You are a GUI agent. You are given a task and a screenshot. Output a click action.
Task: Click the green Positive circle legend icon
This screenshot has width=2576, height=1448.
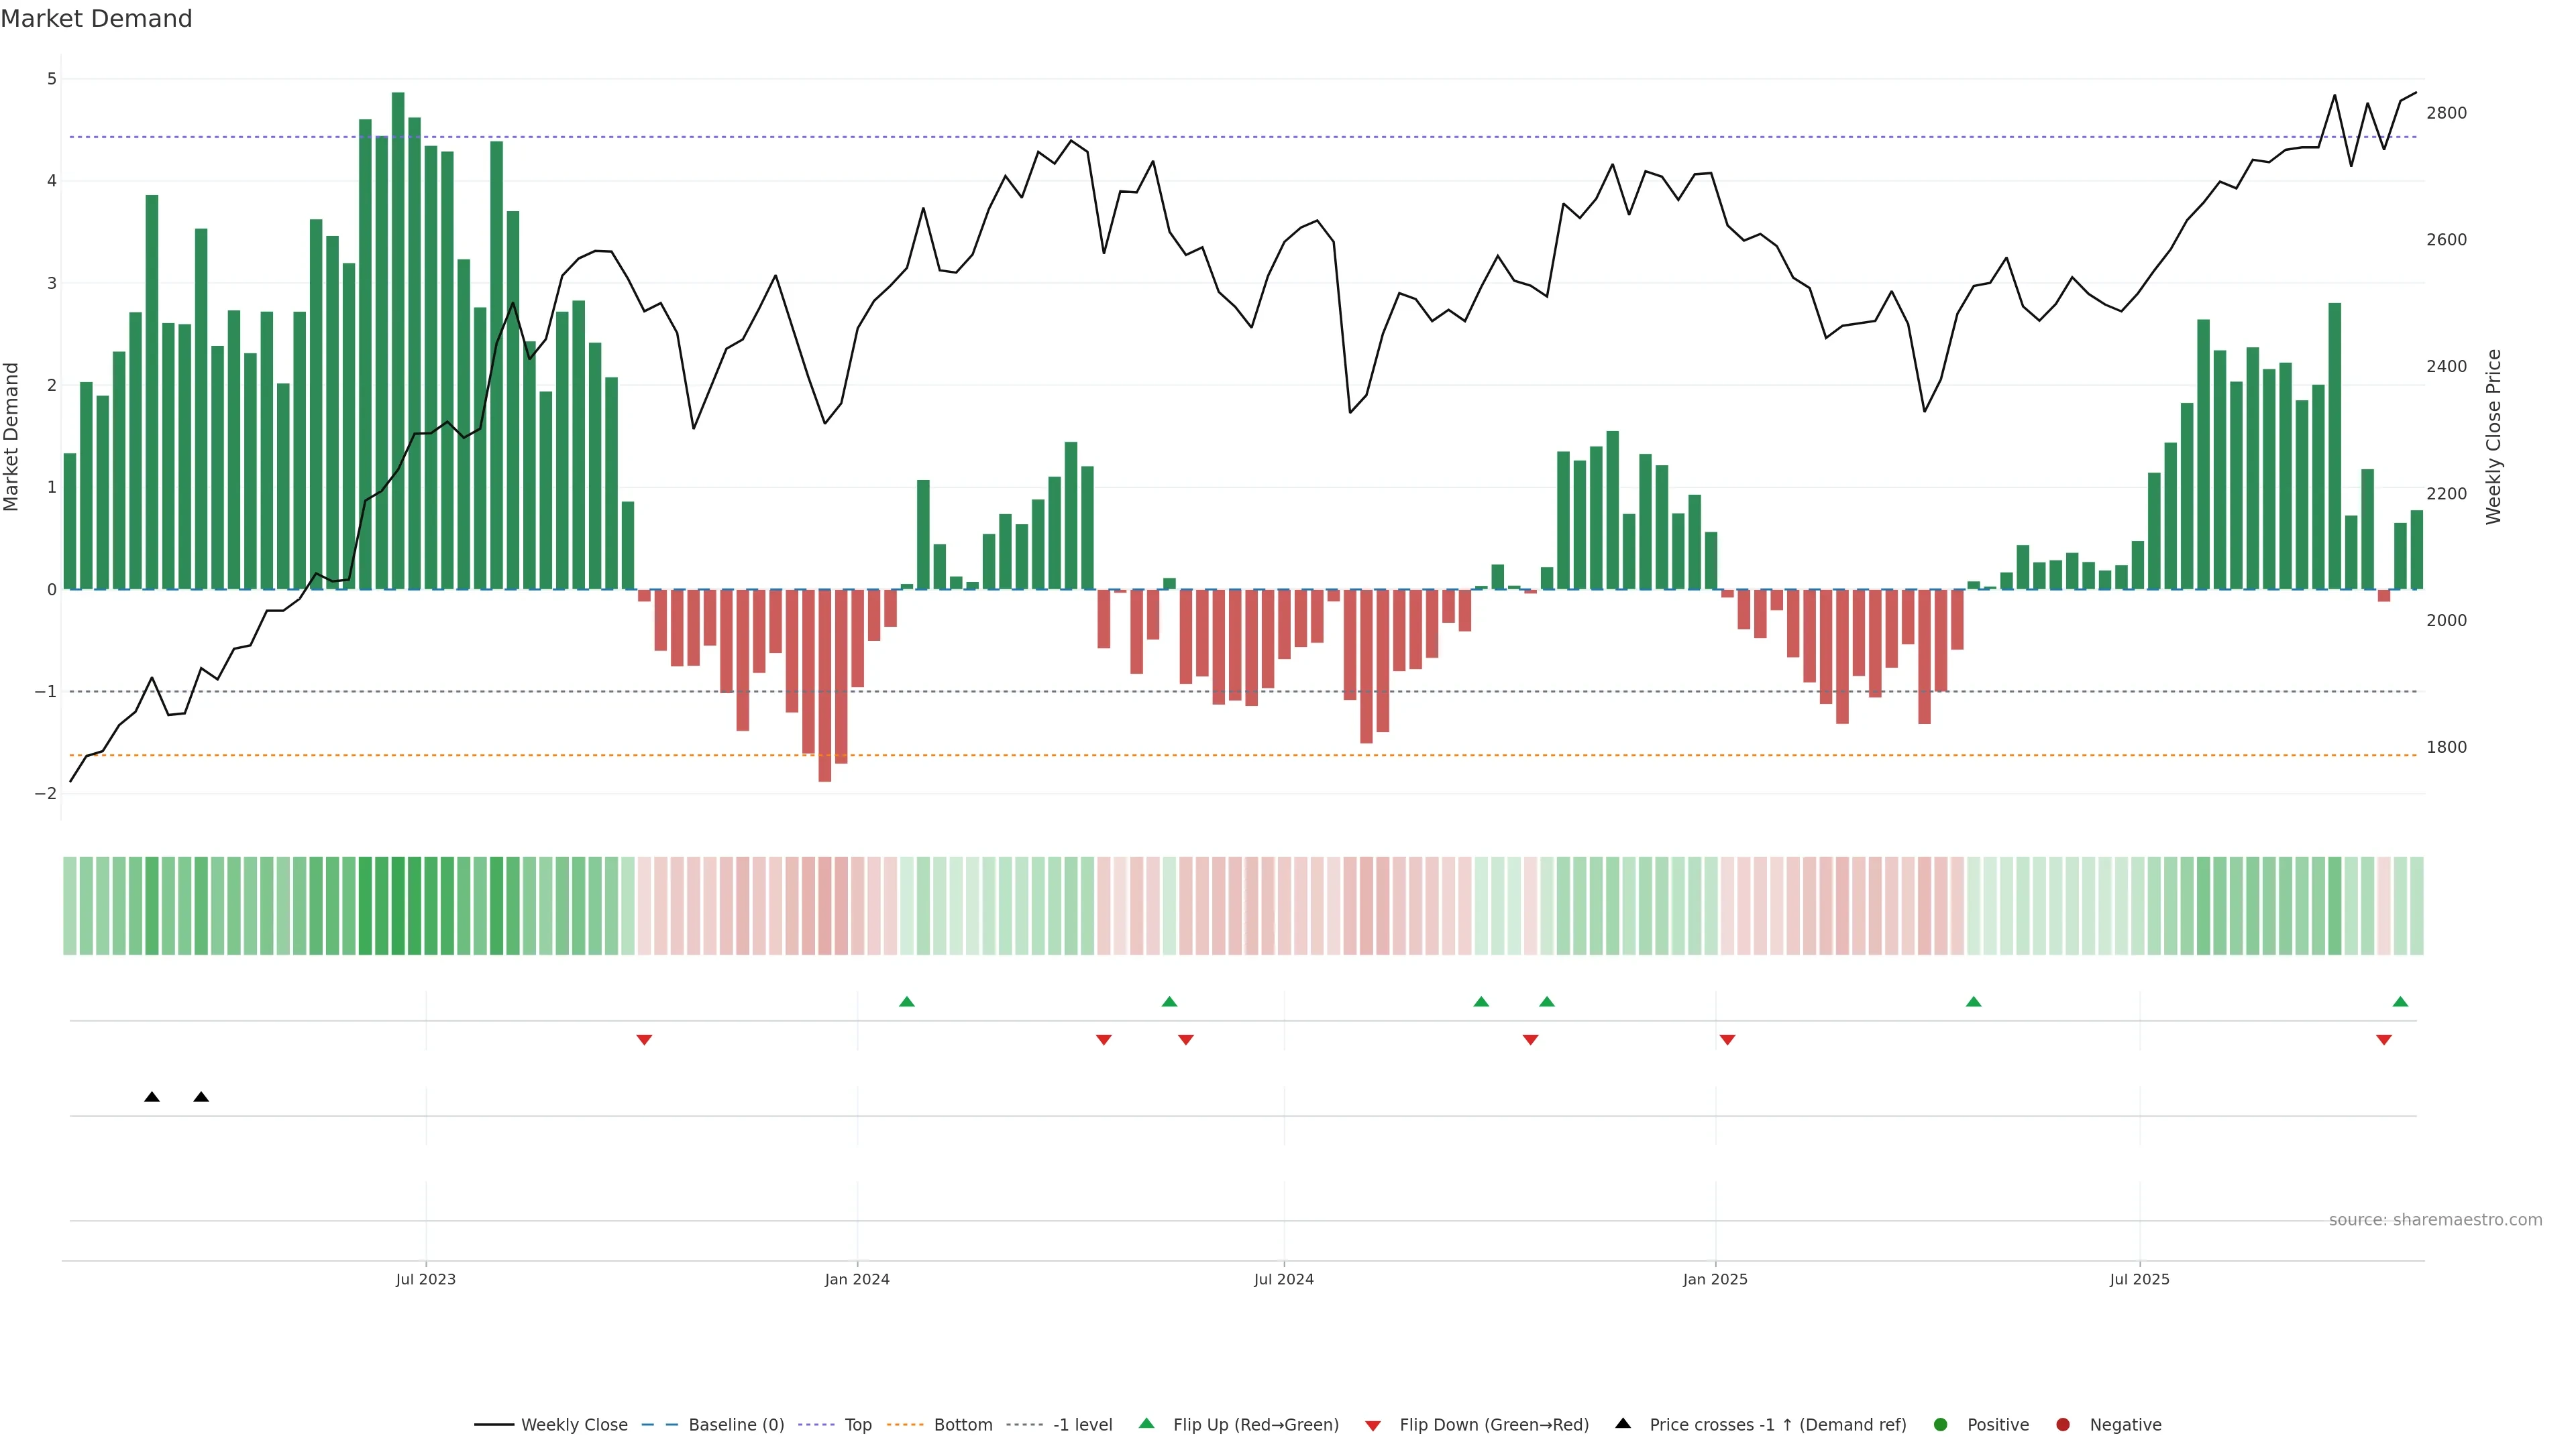1941,1424
